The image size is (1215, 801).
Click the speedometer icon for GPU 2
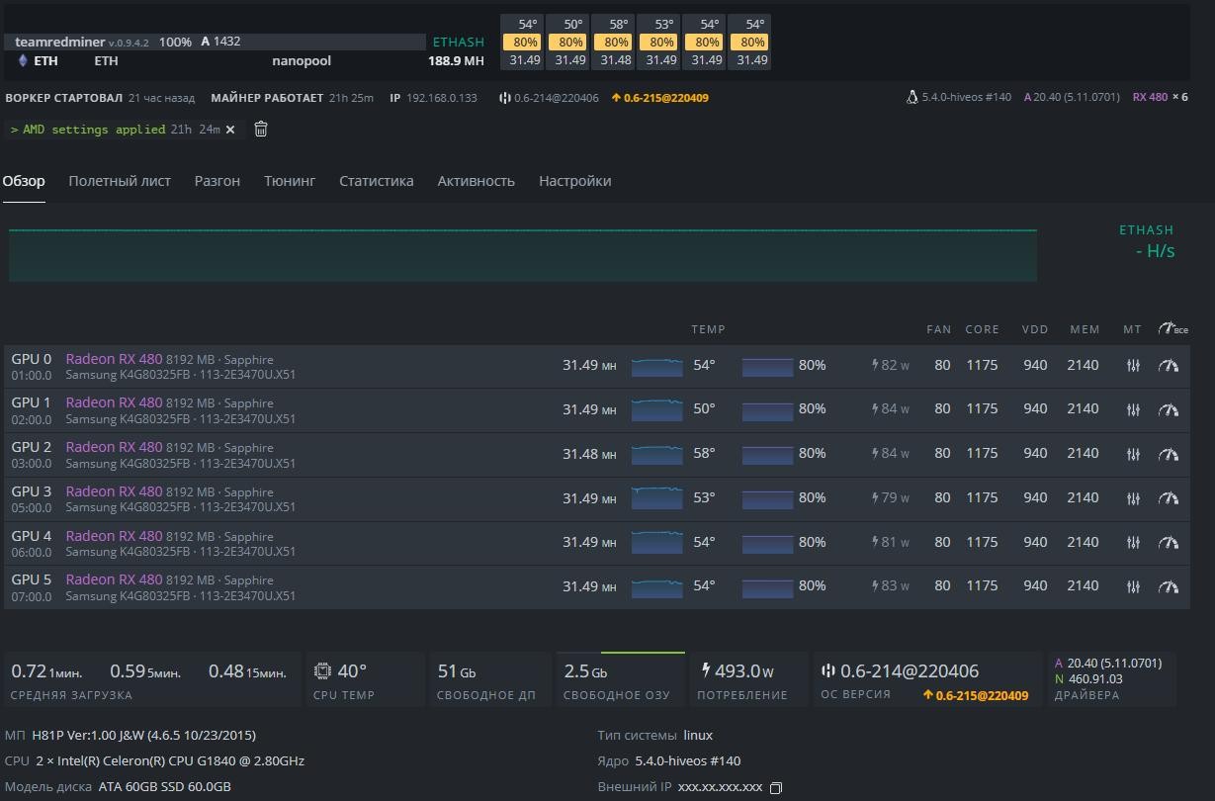(1169, 454)
